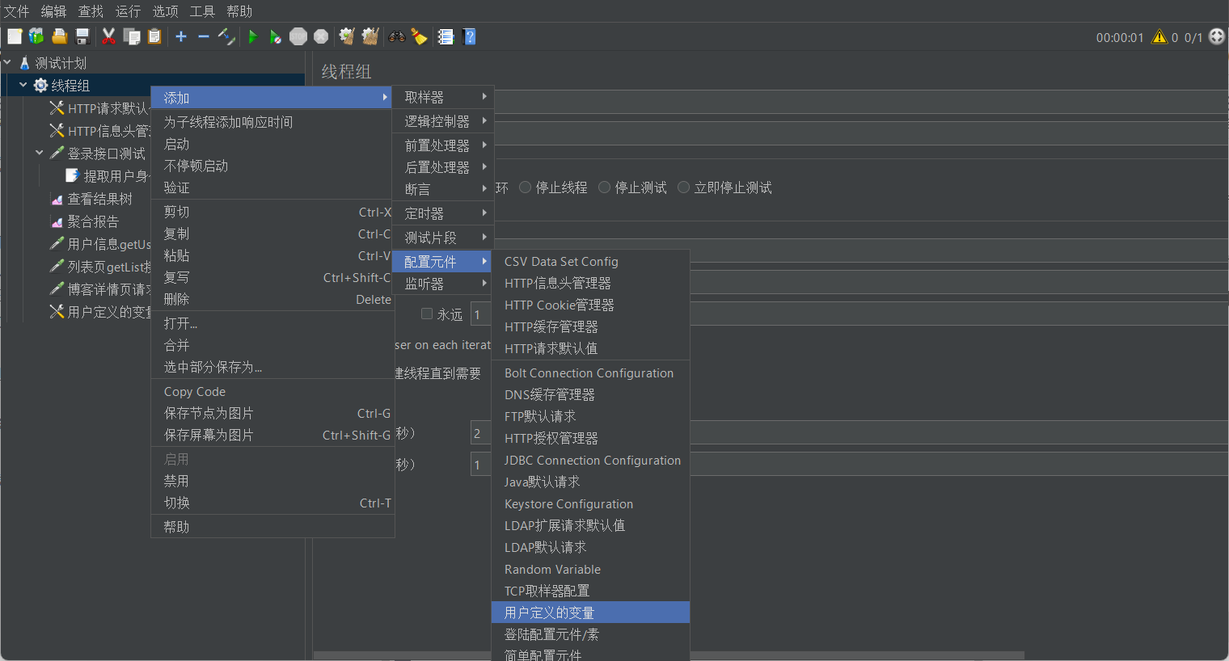
Task: Click the Clear results broom icon
Action: [x=347, y=36]
